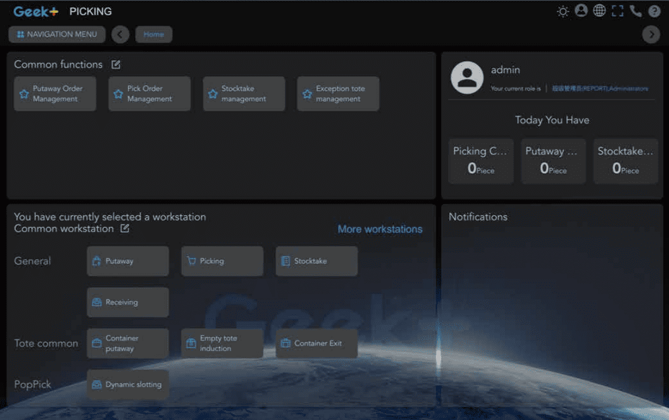Edit Common functions with pencil icon
Image resolution: width=669 pixels, height=420 pixels.
coord(116,65)
